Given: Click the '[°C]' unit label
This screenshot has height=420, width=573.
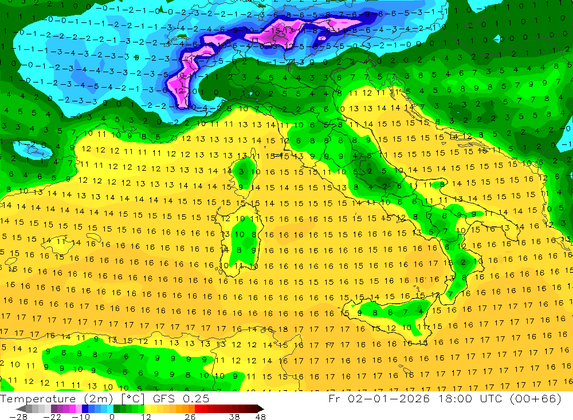Looking at the screenshot, I should (x=133, y=398).
